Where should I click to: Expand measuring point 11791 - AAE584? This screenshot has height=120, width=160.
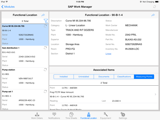(x=155, y=94)
